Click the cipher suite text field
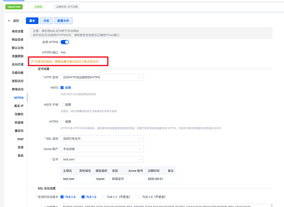 [x=166, y=205]
